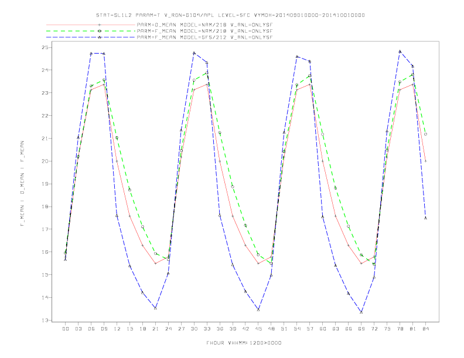Click x-axis forecast hour label 48
Screen dimensions: 464x358
click(271, 329)
